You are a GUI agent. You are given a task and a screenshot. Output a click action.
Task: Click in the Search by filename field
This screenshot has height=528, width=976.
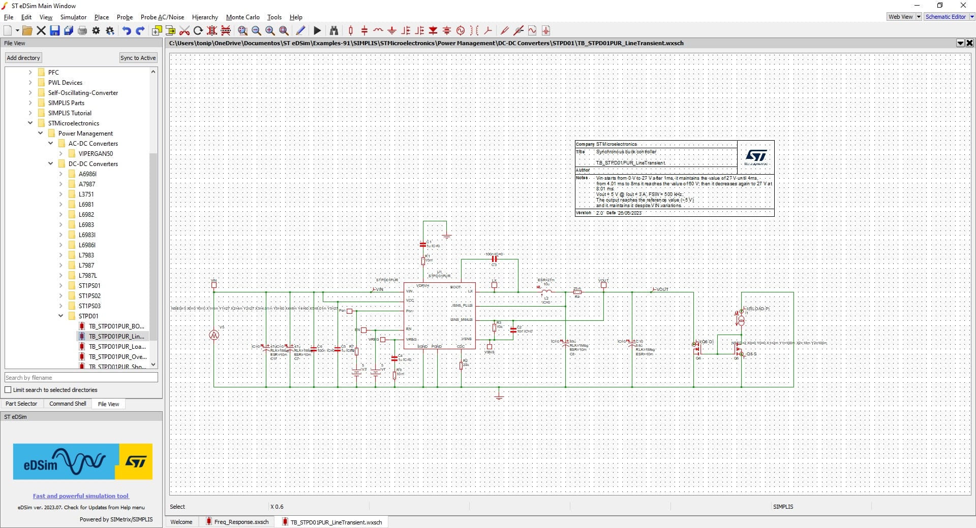point(81,378)
